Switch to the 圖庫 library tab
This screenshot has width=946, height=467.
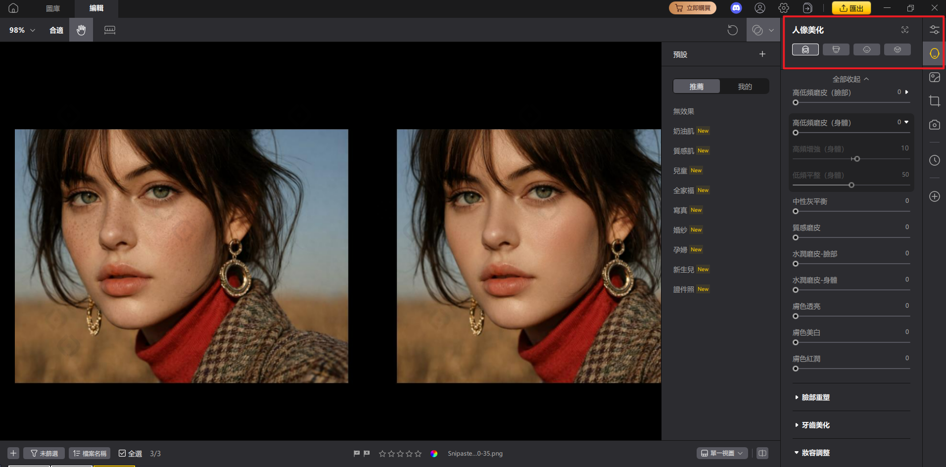tap(53, 8)
